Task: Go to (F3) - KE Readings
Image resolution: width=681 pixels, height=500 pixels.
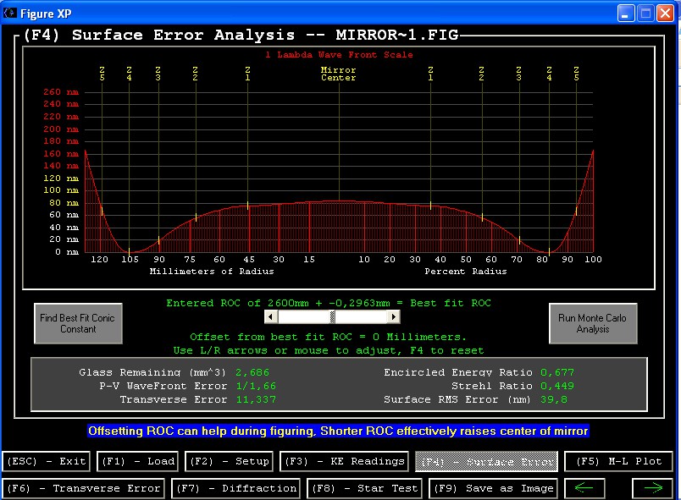Action: (x=345, y=461)
